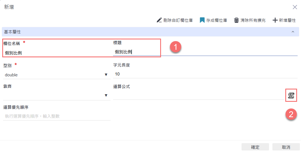
Task: Click the 基本屬性 section header title
Action: point(12,32)
